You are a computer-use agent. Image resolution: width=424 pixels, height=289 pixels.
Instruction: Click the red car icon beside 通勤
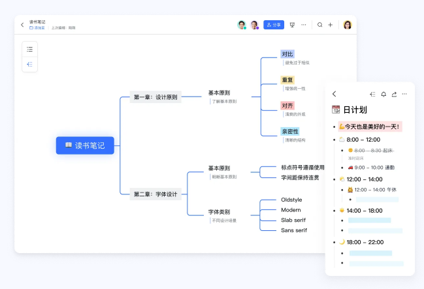point(350,168)
